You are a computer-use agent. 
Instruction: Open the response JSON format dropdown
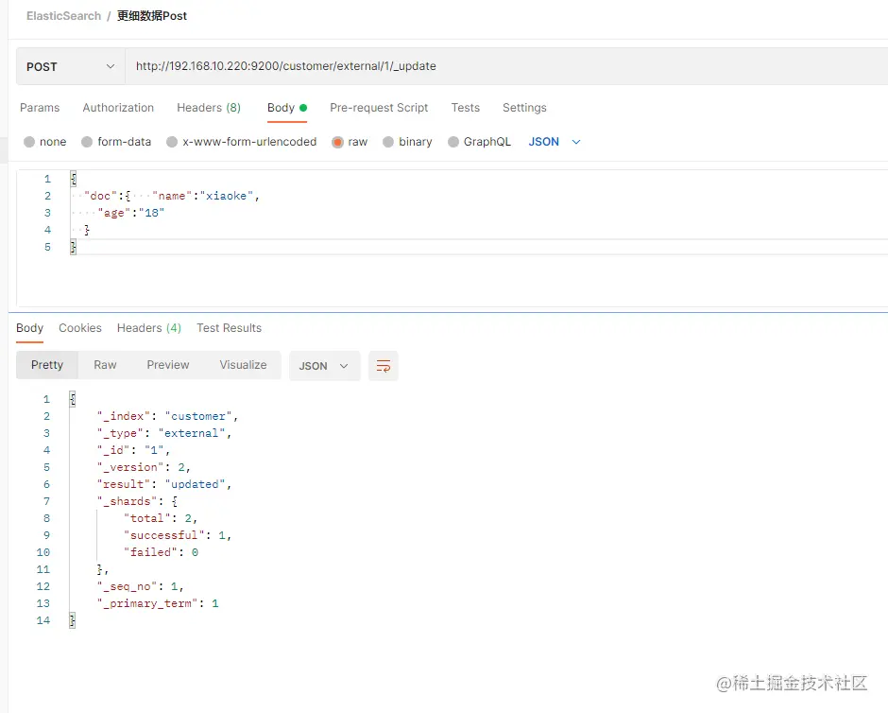324,366
